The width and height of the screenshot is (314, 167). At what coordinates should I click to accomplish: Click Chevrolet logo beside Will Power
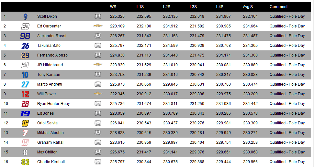(x=98, y=93)
